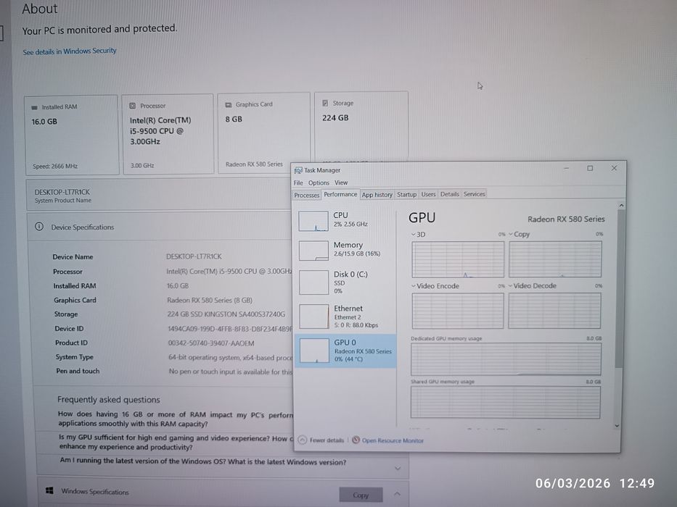This screenshot has width=677, height=507.
Task: Select Memory in the performance sidebar
Action: tap(345, 250)
